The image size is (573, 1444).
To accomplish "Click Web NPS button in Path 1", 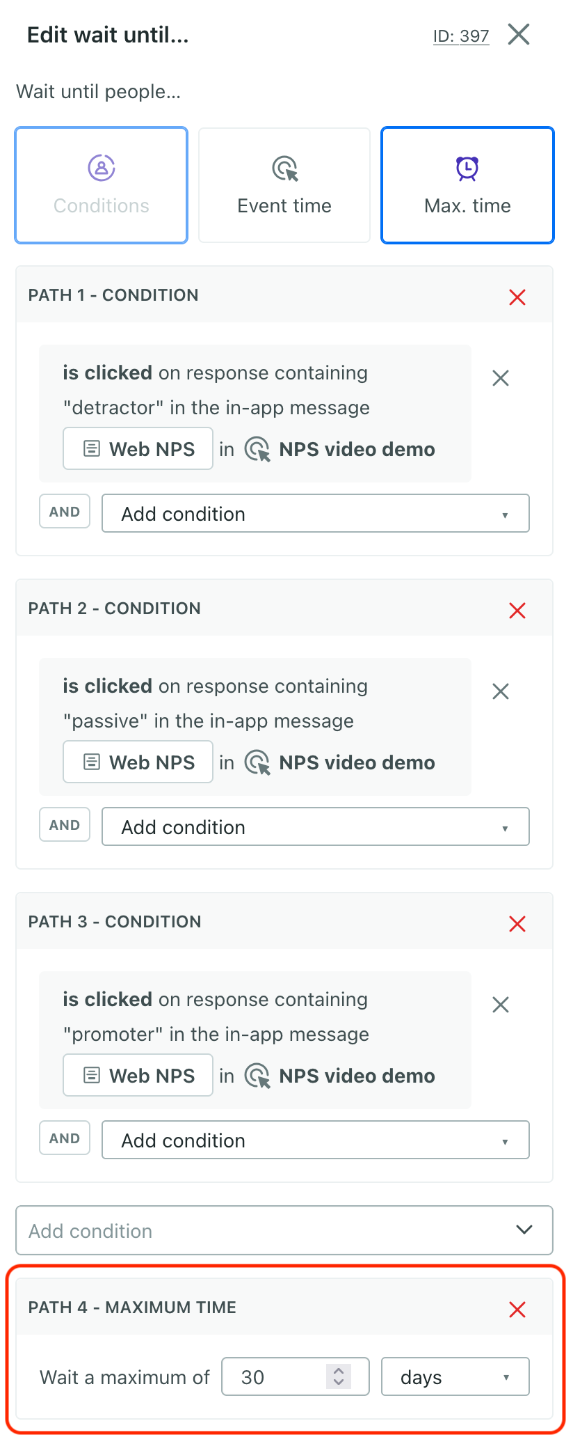I will tap(138, 449).
